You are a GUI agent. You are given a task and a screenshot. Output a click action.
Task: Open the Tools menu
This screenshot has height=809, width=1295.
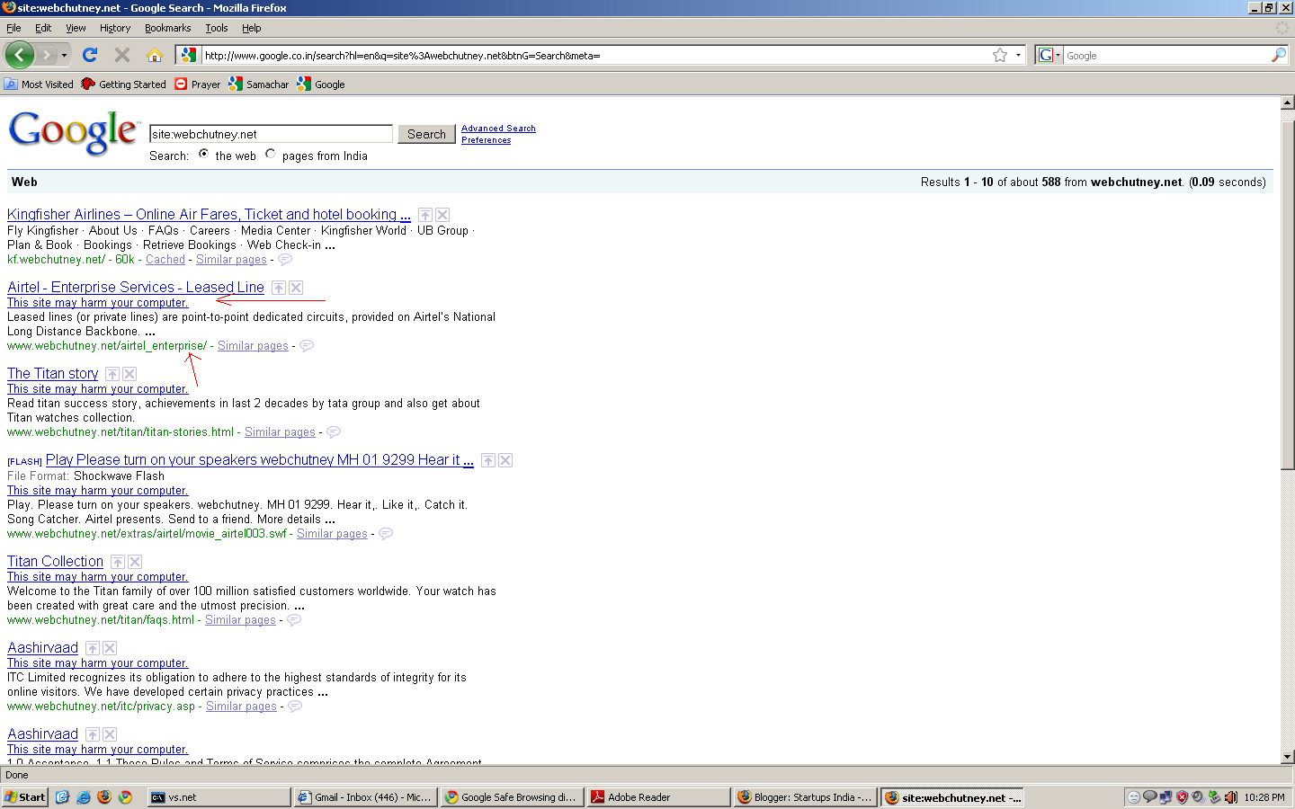217,28
